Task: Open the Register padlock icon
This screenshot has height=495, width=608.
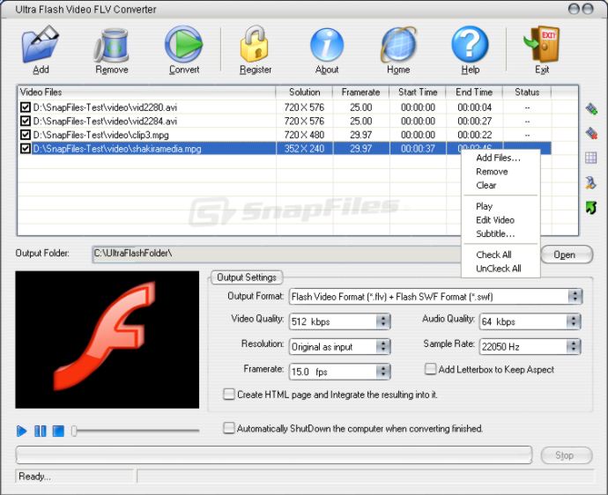Action: click(x=255, y=44)
